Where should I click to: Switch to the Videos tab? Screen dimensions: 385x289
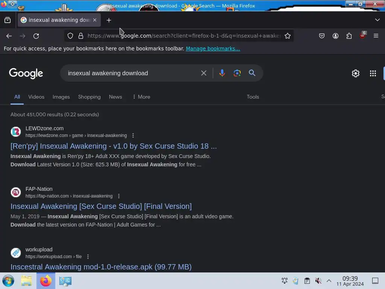point(36,97)
